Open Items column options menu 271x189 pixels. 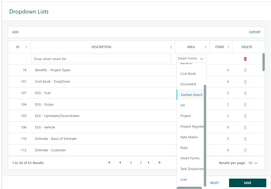point(228,47)
